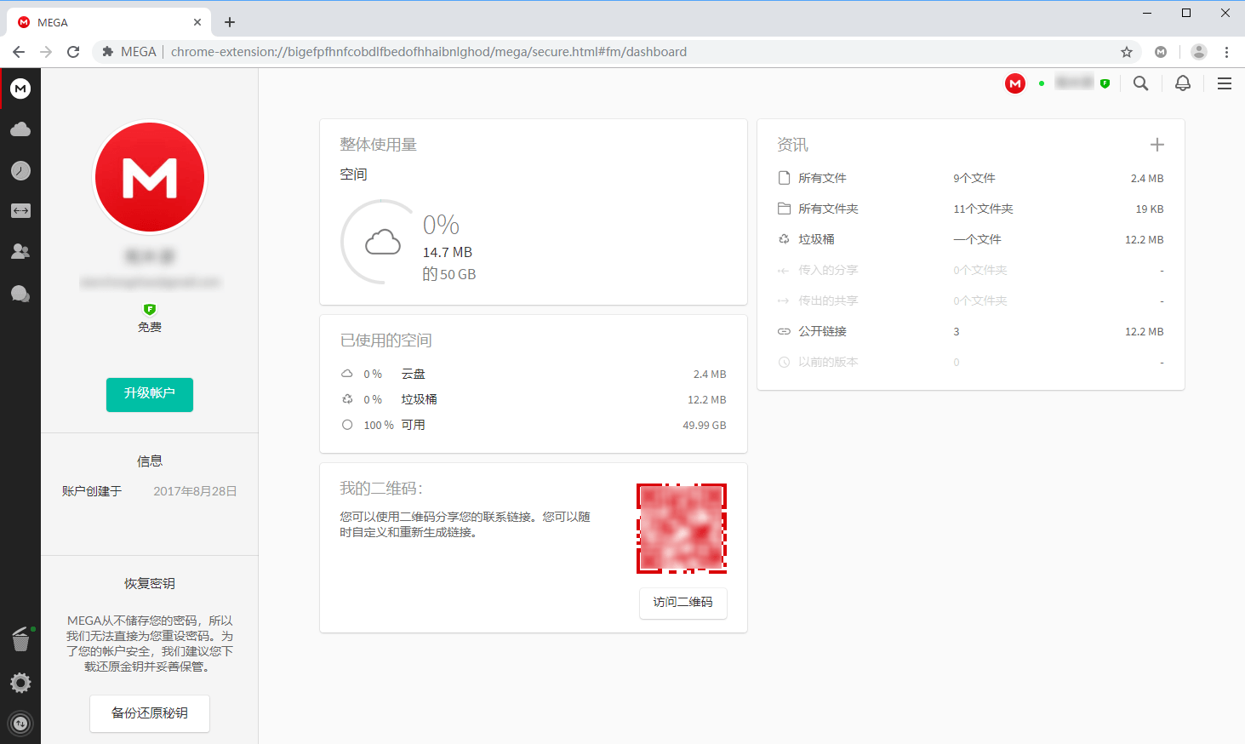1245x744 pixels.
Task: Open the Chat icon in the sidebar
Action: (20, 293)
